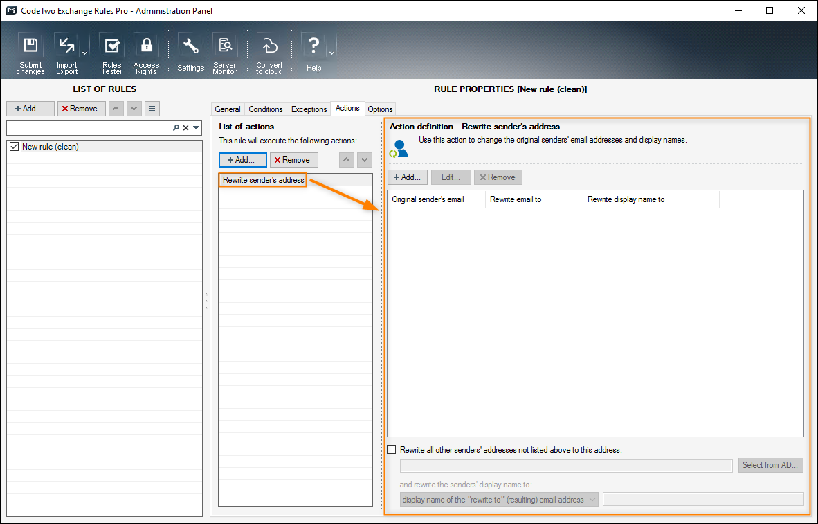Switch to the Exceptions tab
The width and height of the screenshot is (818, 524).
pyautogui.click(x=309, y=109)
